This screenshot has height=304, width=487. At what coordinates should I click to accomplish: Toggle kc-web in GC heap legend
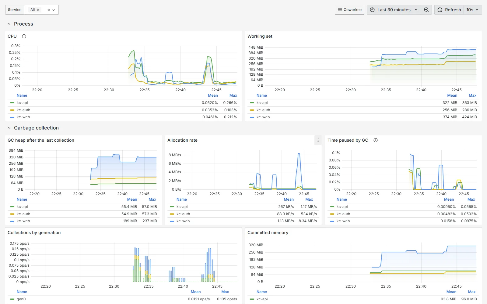(x=23, y=221)
